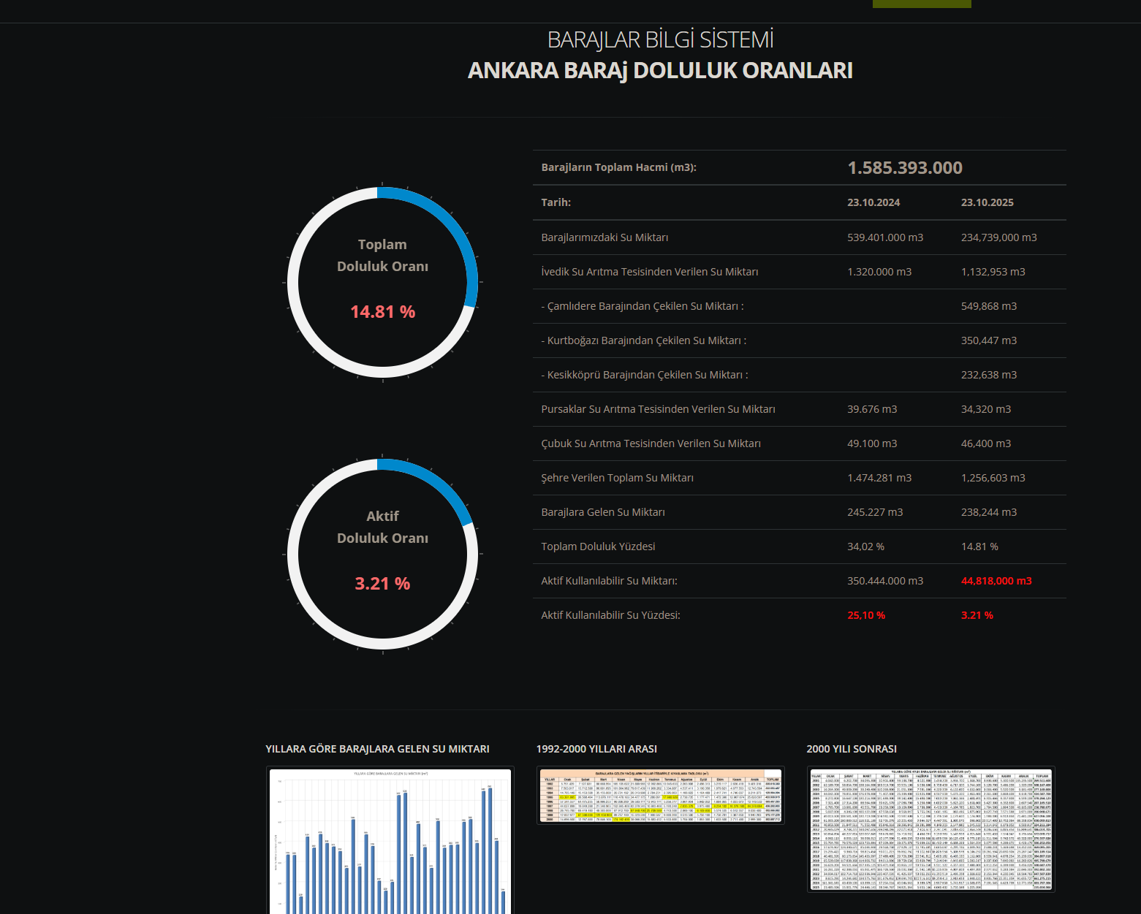Click the Barajlarımızdaki Su Miktarı row label
Viewport: 1141px width, 914px height.
(604, 237)
